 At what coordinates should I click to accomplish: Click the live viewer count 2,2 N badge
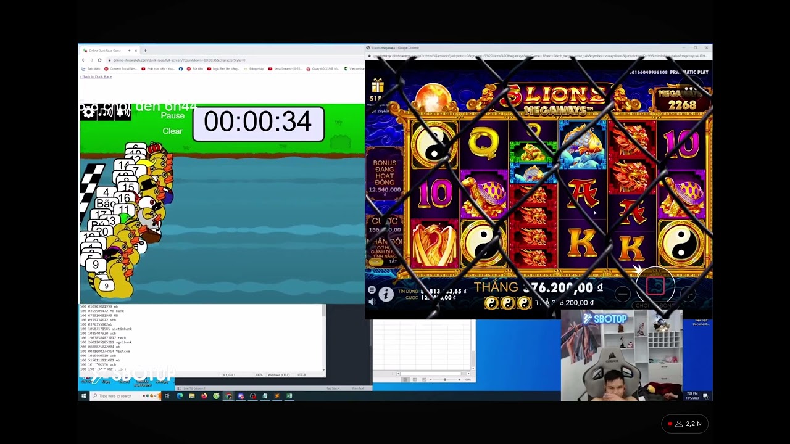point(686,424)
